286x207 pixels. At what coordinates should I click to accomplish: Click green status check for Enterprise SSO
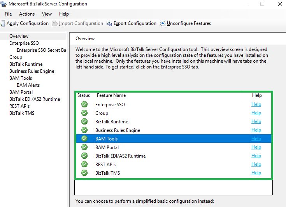pyautogui.click(x=84, y=105)
